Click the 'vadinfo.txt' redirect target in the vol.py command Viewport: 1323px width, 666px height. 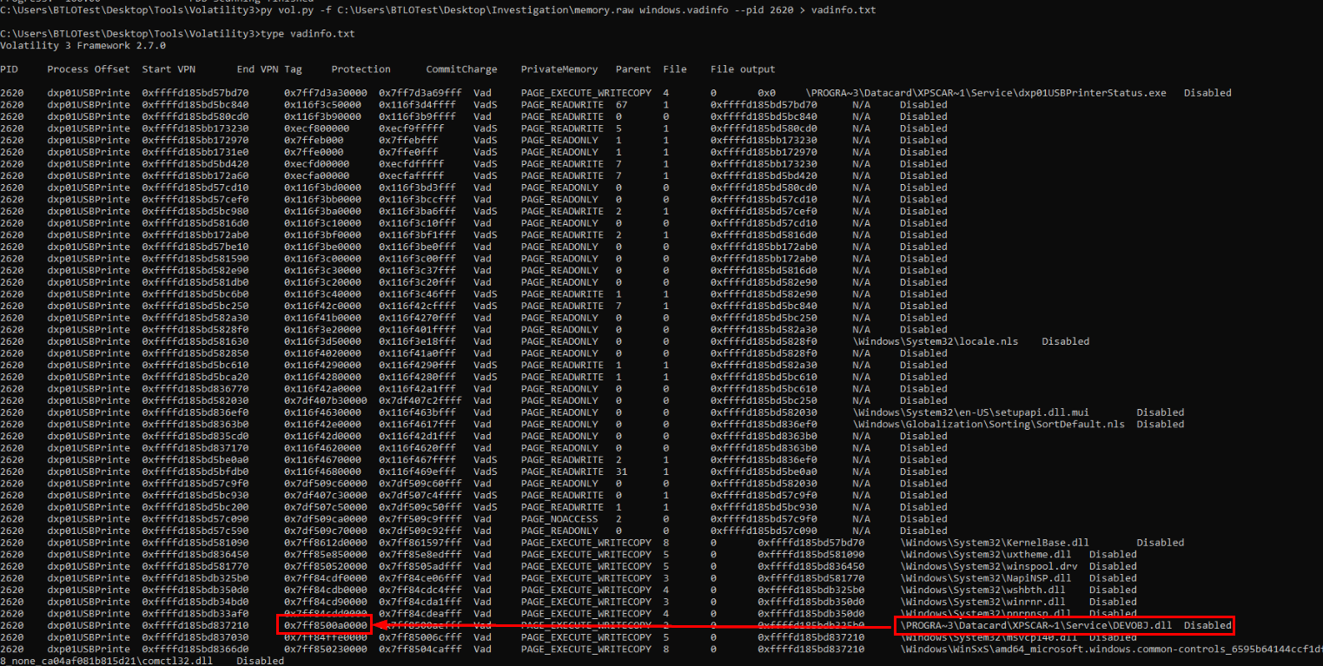[843, 10]
